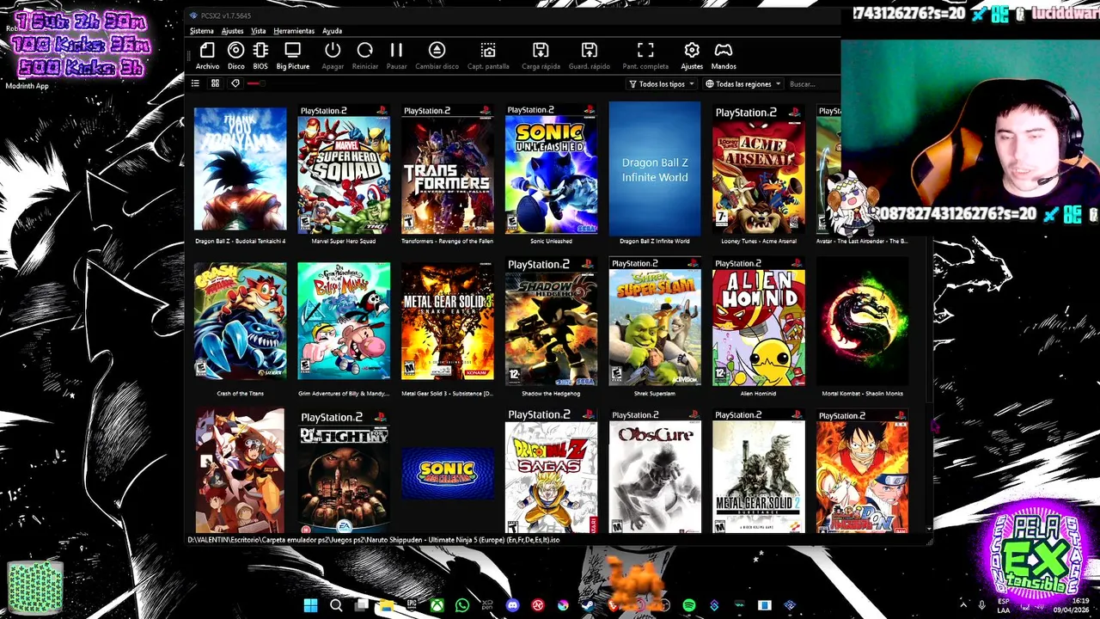Select the Sonic Unleashed cover
This screenshot has height=619, width=1100.
click(x=551, y=169)
